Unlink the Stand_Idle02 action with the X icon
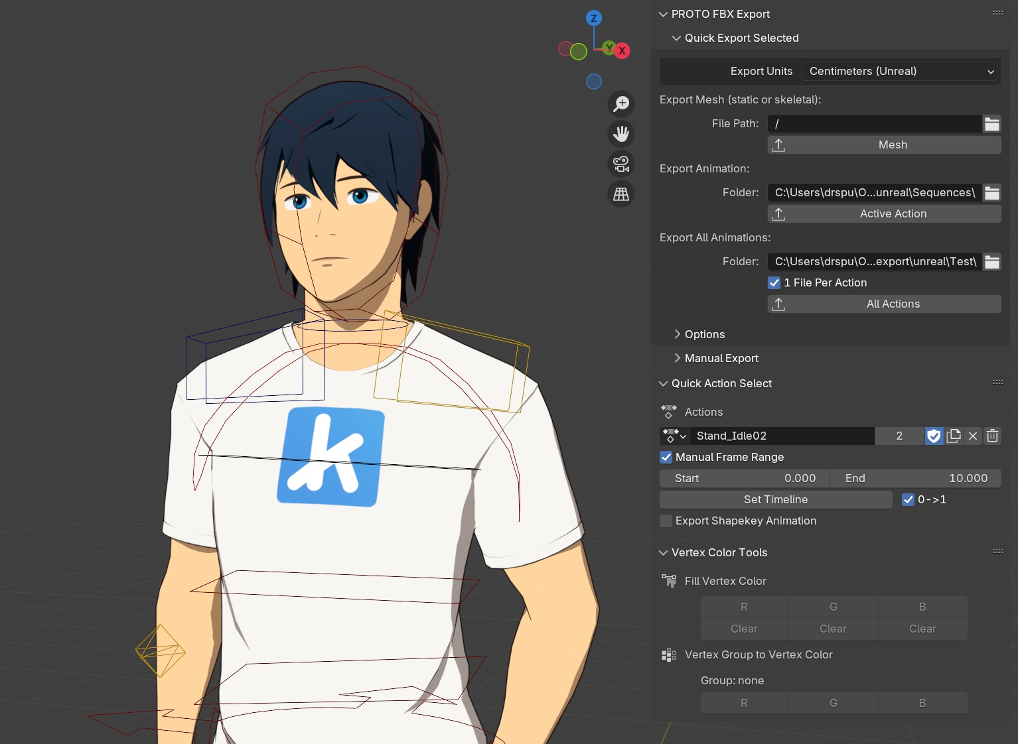This screenshot has height=744, width=1018. 973,436
